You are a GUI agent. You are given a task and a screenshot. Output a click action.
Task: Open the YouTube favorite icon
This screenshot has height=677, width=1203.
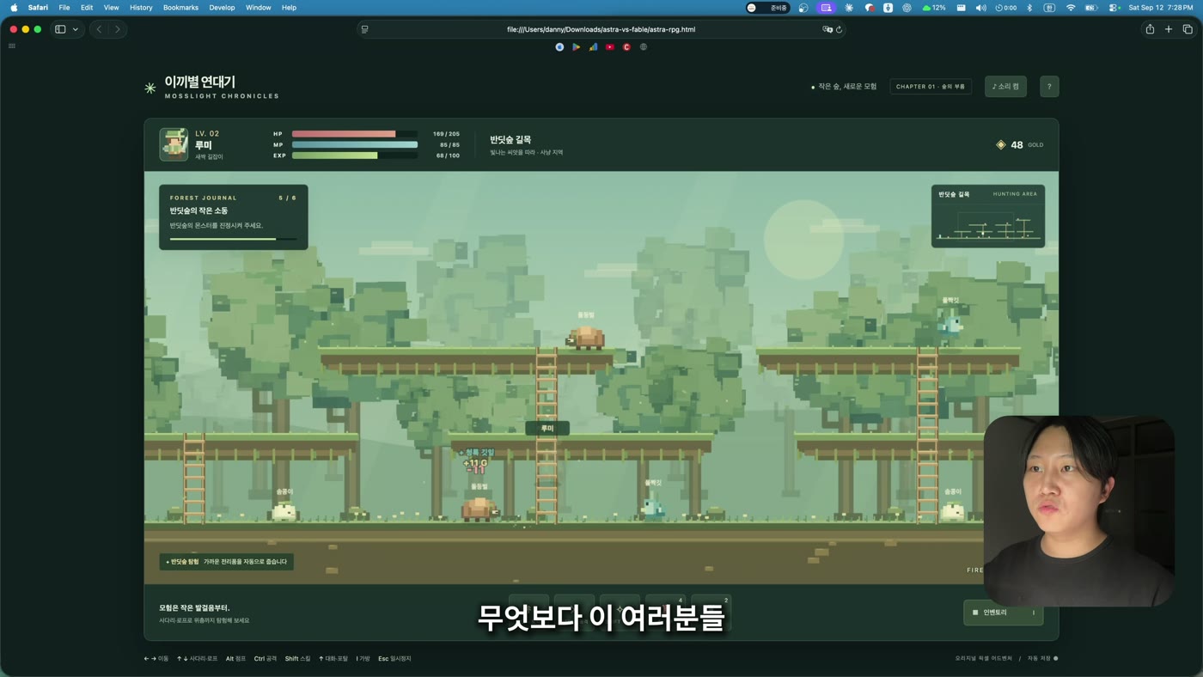[x=610, y=47]
